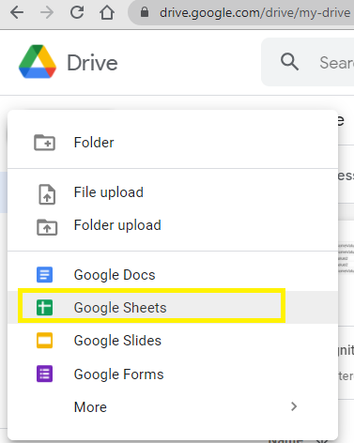Click the new folder icon
This screenshot has height=443, width=354.
click(x=44, y=143)
